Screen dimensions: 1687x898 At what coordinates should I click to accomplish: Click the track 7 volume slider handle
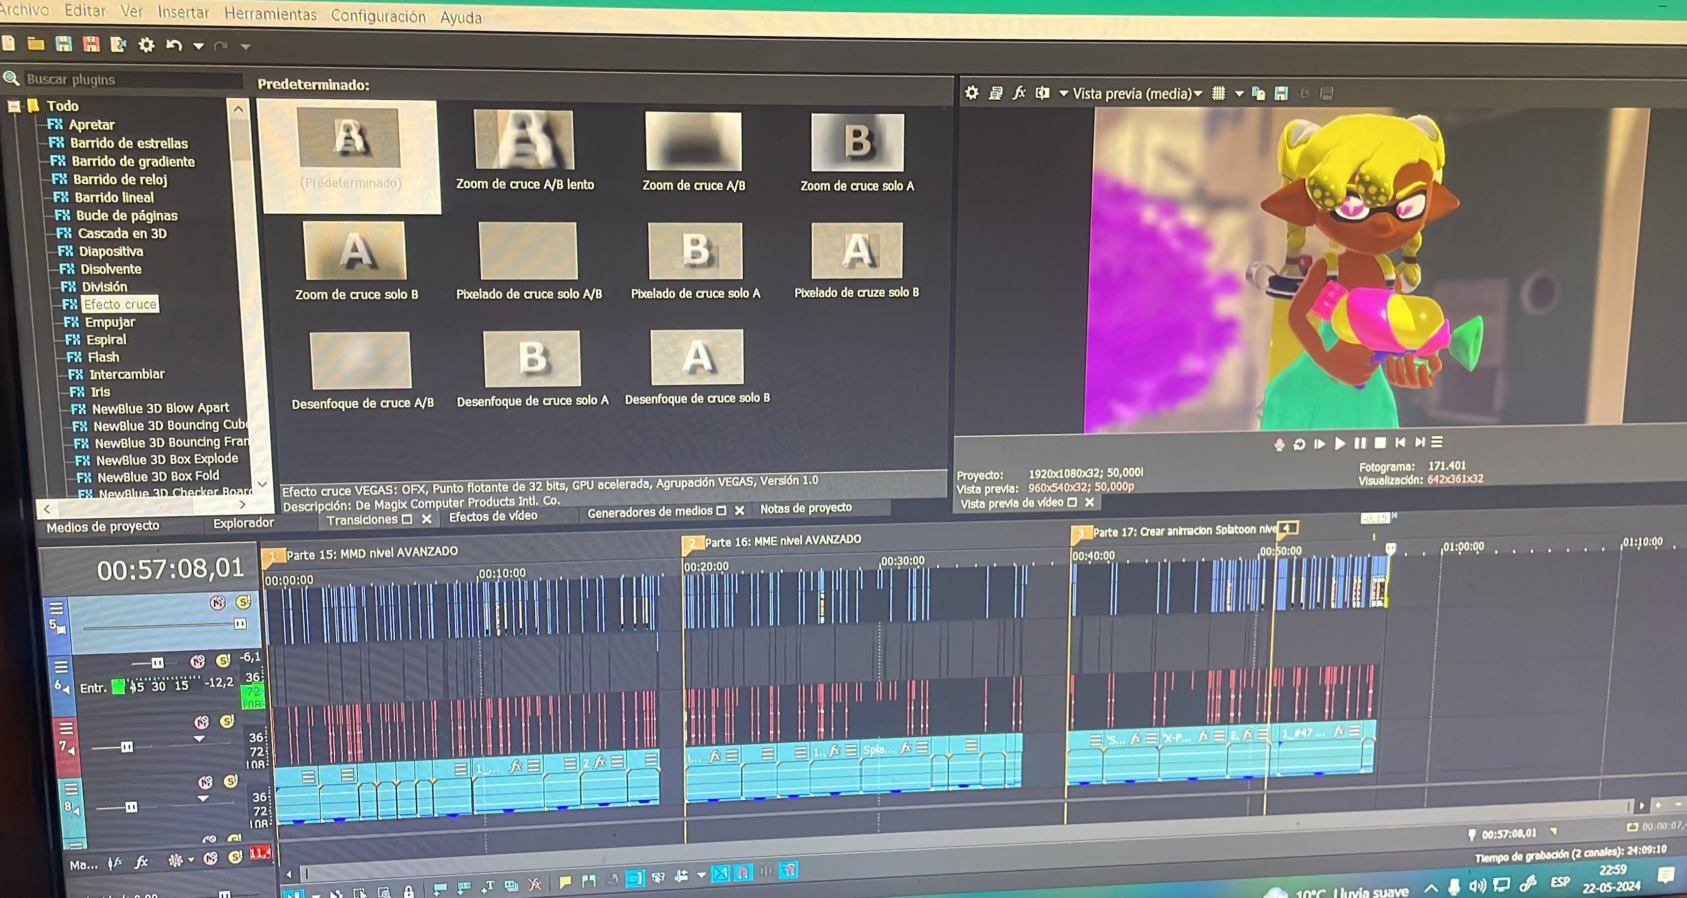(x=127, y=747)
